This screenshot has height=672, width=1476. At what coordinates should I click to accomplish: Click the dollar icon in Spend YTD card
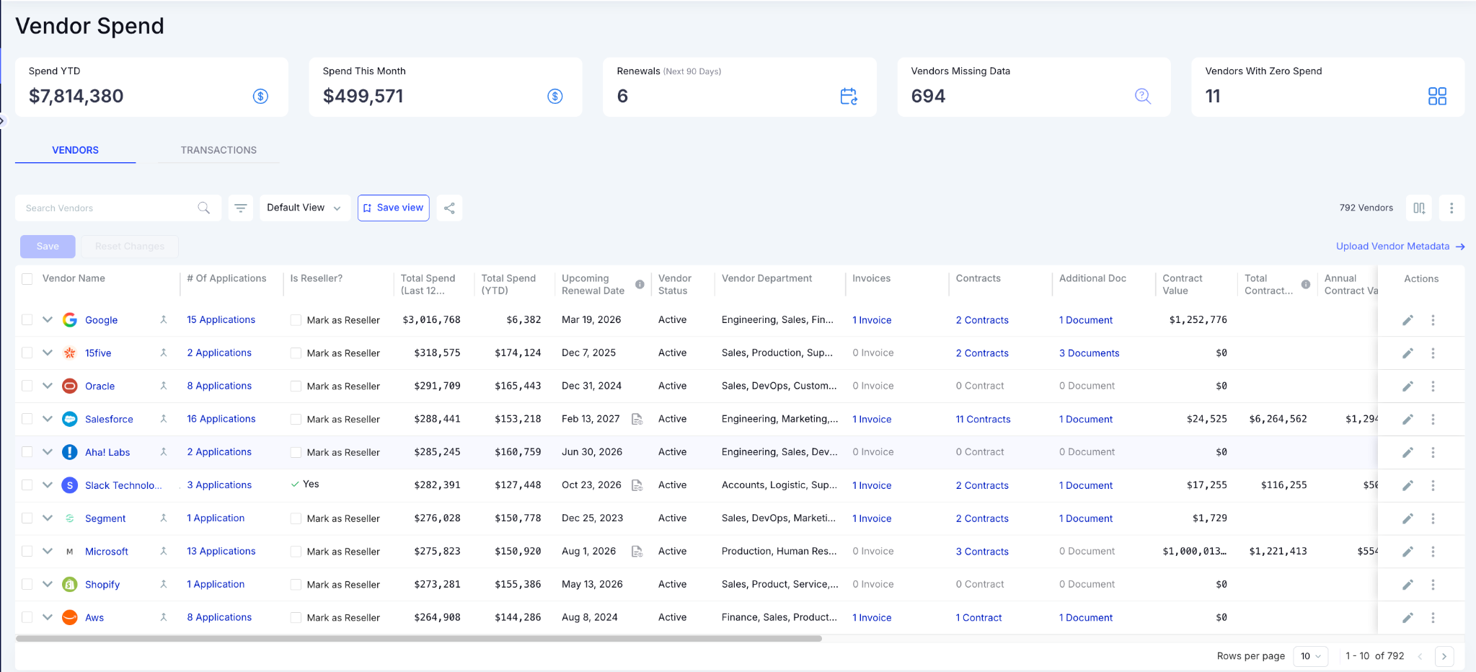click(260, 96)
